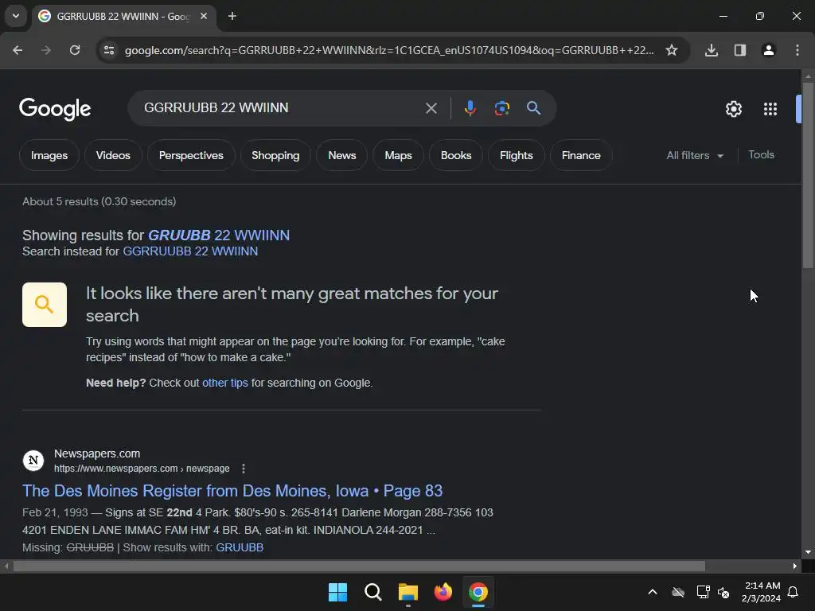Viewport: 815px width, 611px height.
Task: Open more options for Newspapers.com result
Action: click(244, 469)
